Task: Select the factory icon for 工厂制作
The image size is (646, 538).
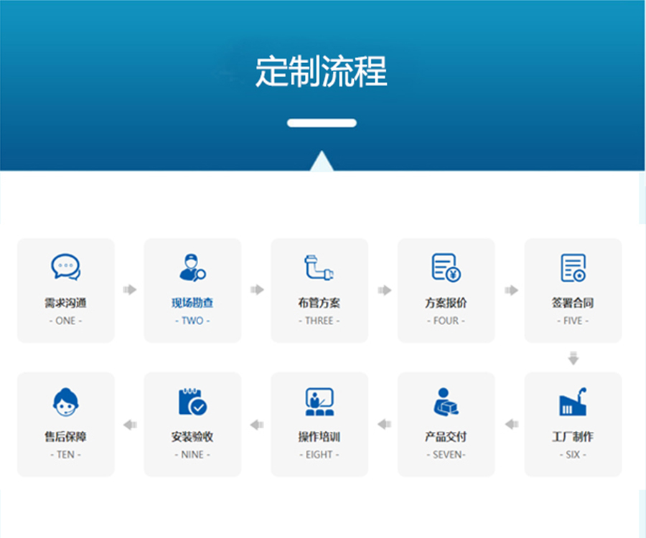Action: pyautogui.click(x=573, y=402)
